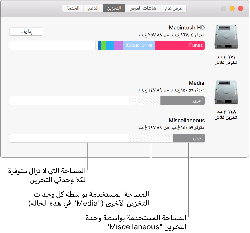The height and width of the screenshot is (233, 250).
Task: Select the iTunes segment in storage bar
Action: point(180,45)
